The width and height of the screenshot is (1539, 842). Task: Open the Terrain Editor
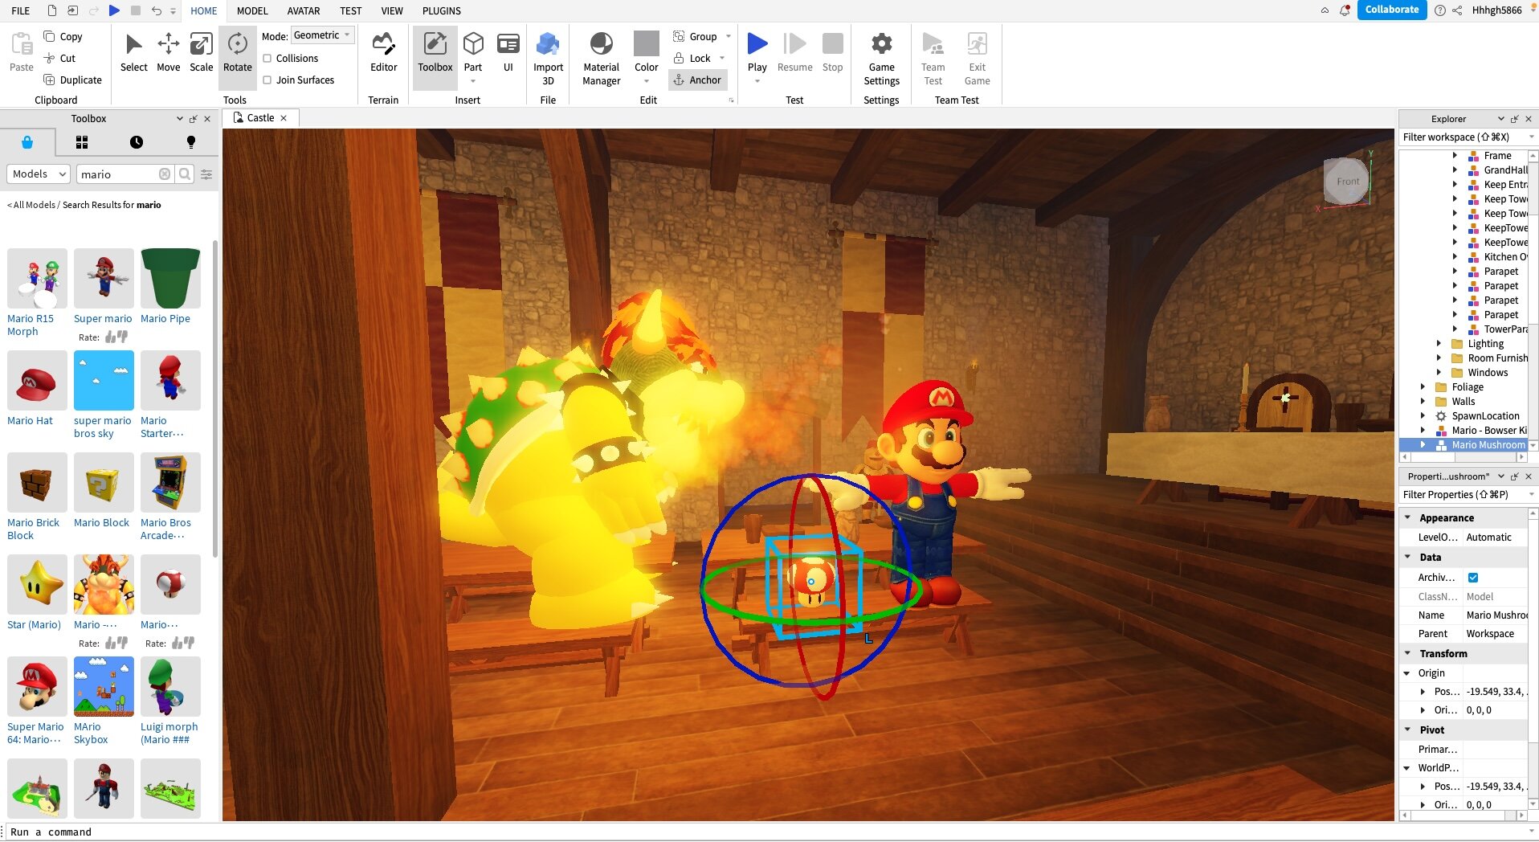coord(383,52)
